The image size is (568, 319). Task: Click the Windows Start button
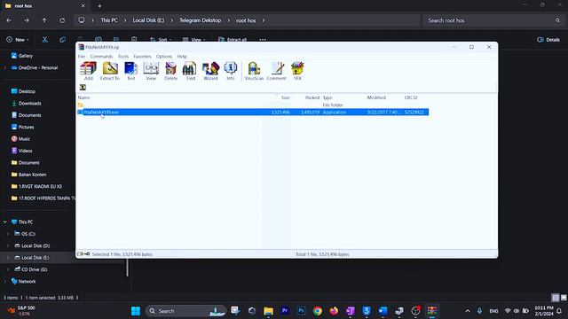(x=136, y=311)
